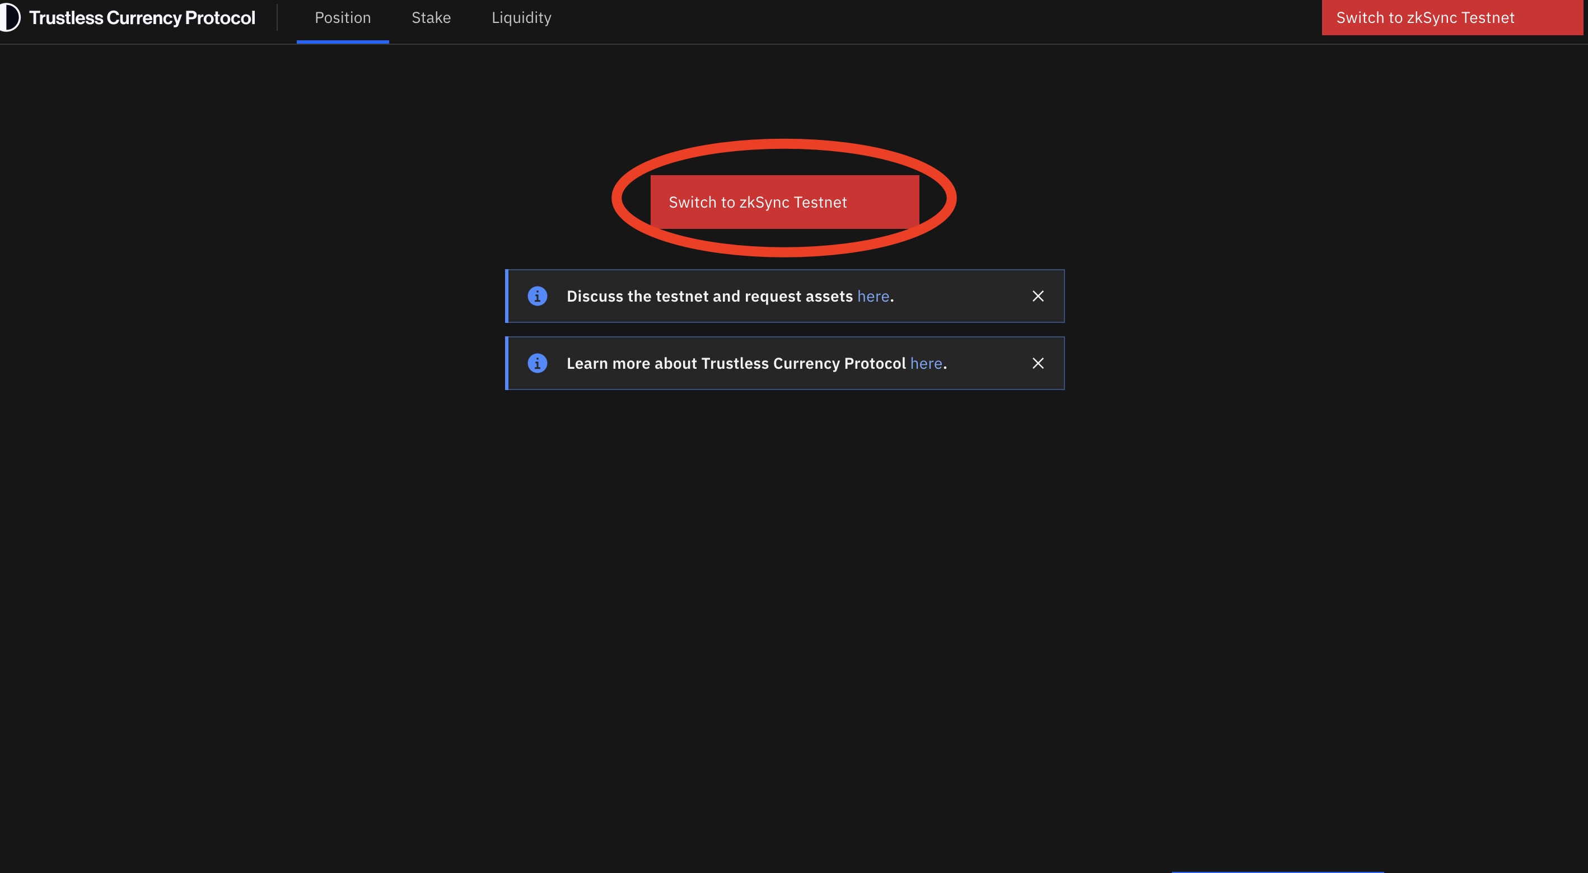Close the Learn more about Trustless banner
Image resolution: width=1588 pixels, height=873 pixels.
tap(1038, 364)
